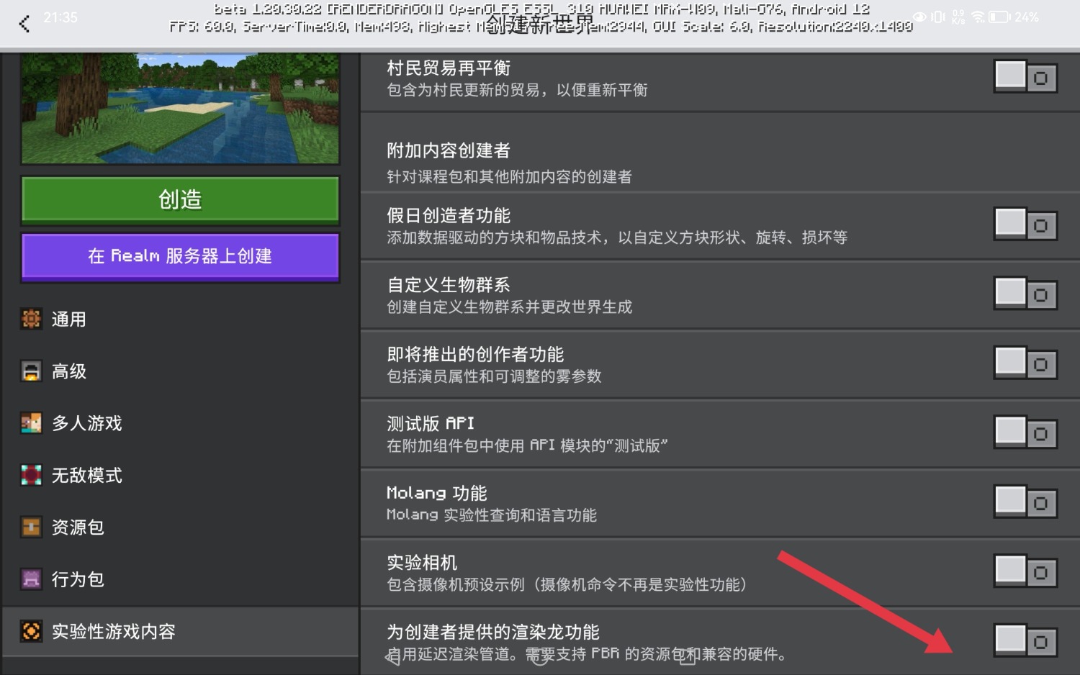Enable the 为创建者提供的渲染龙功能 toggle
Image resolution: width=1080 pixels, height=675 pixels.
[1025, 640]
